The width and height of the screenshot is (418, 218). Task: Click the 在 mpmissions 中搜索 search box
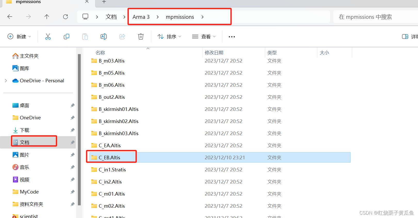tap(375, 17)
